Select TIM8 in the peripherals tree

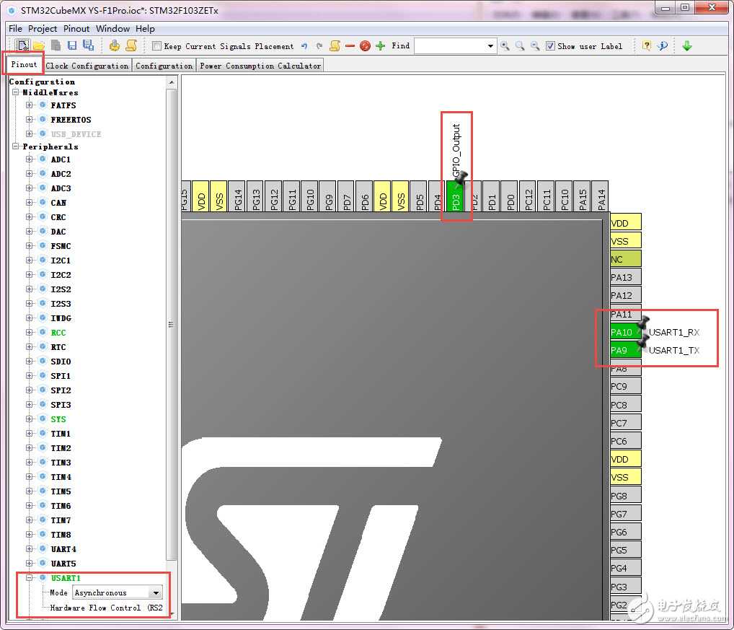coord(61,535)
